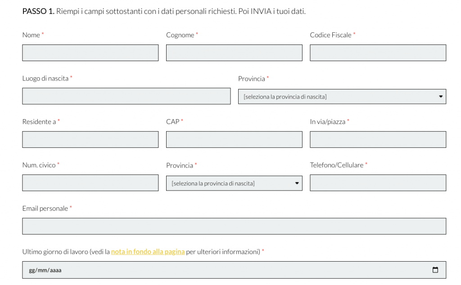Open the calendar picker icon in date field
The image size is (461, 285).
tap(435, 270)
